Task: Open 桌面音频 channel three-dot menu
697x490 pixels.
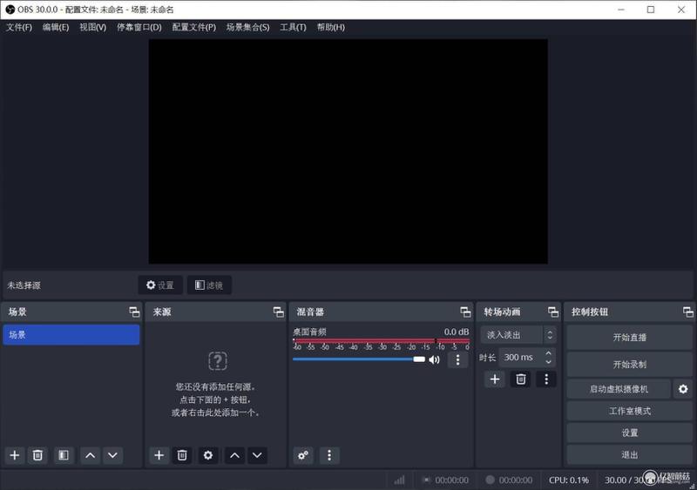Action: click(x=458, y=359)
